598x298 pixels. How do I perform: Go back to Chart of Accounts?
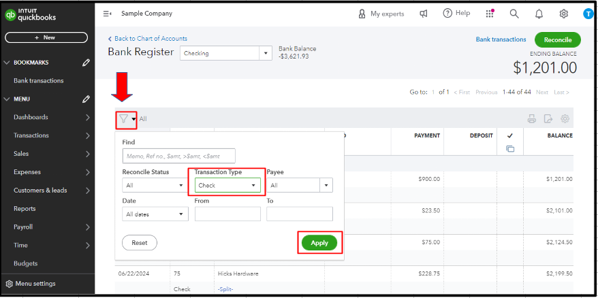pos(148,39)
